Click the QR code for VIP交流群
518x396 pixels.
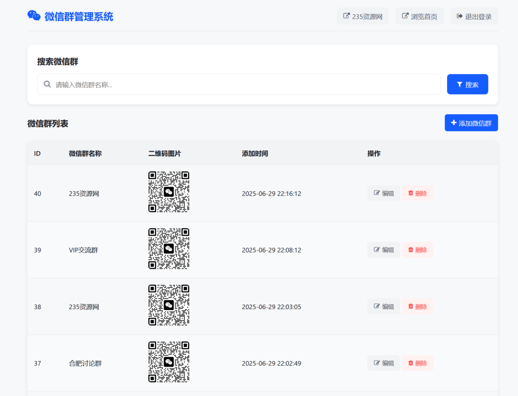[169, 250]
